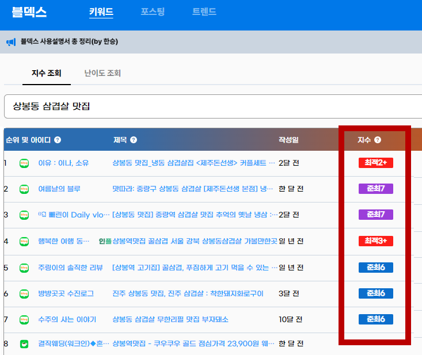The image size is (422, 355).
Task: Click the 작성일 column header
Action: [288, 140]
